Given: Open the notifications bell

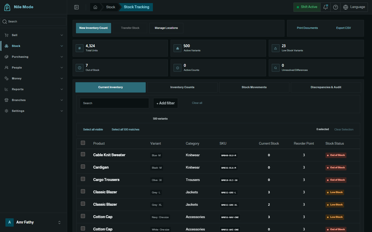Looking at the screenshot, I should [x=326, y=7].
